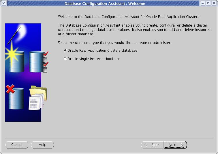Open Help for the Welcome page
This screenshot has width=218, height=154.
42,145
